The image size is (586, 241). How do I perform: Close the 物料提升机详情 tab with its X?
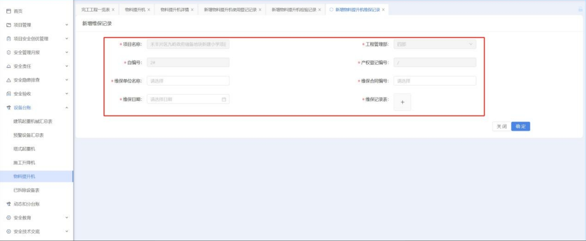(192, 10)
